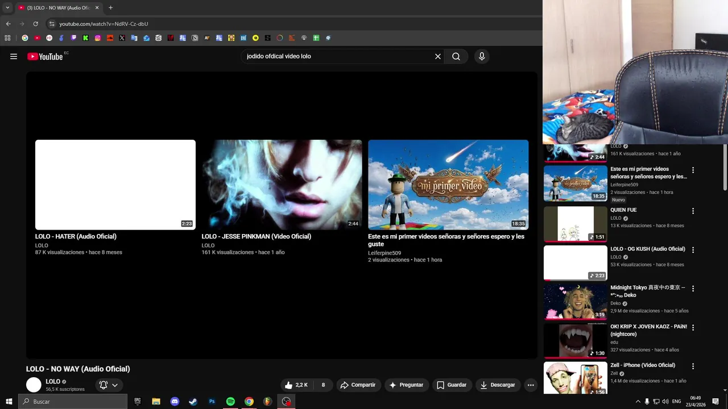Go back with the browser back arrow
Image resolution: width=728 pixels, height=409 pixels.
(8, 24)
